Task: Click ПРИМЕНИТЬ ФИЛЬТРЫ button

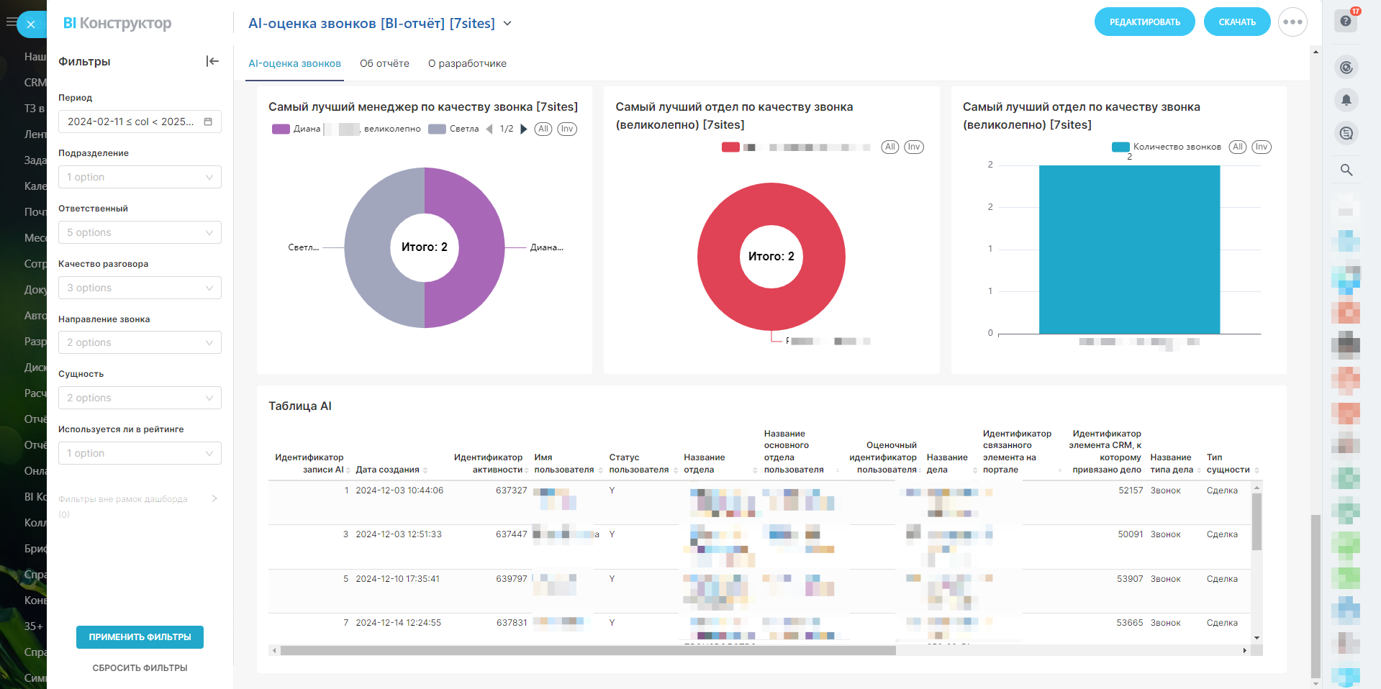Action: pyautogui.click(x=140, y=637)
